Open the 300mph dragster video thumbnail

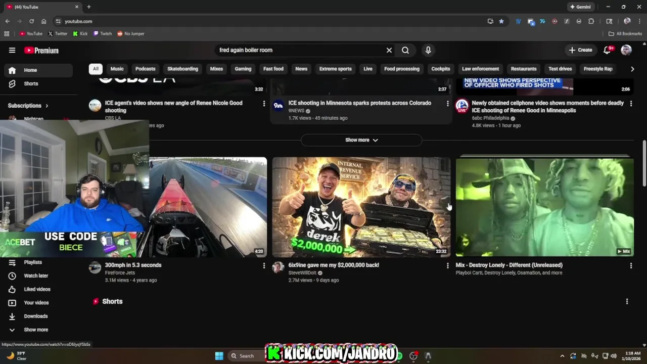click(208, 207)
